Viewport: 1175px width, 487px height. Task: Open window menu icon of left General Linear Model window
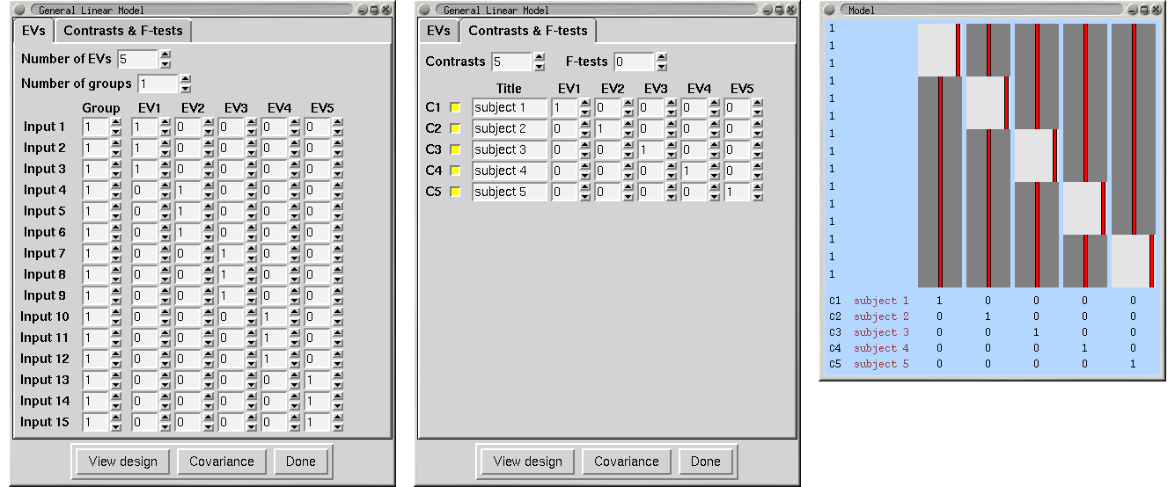[19, 10]
